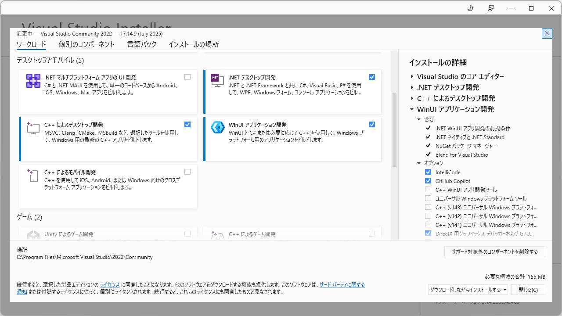Enable Unity によるゲーム開発 checkbox

(x=187, y=234)
